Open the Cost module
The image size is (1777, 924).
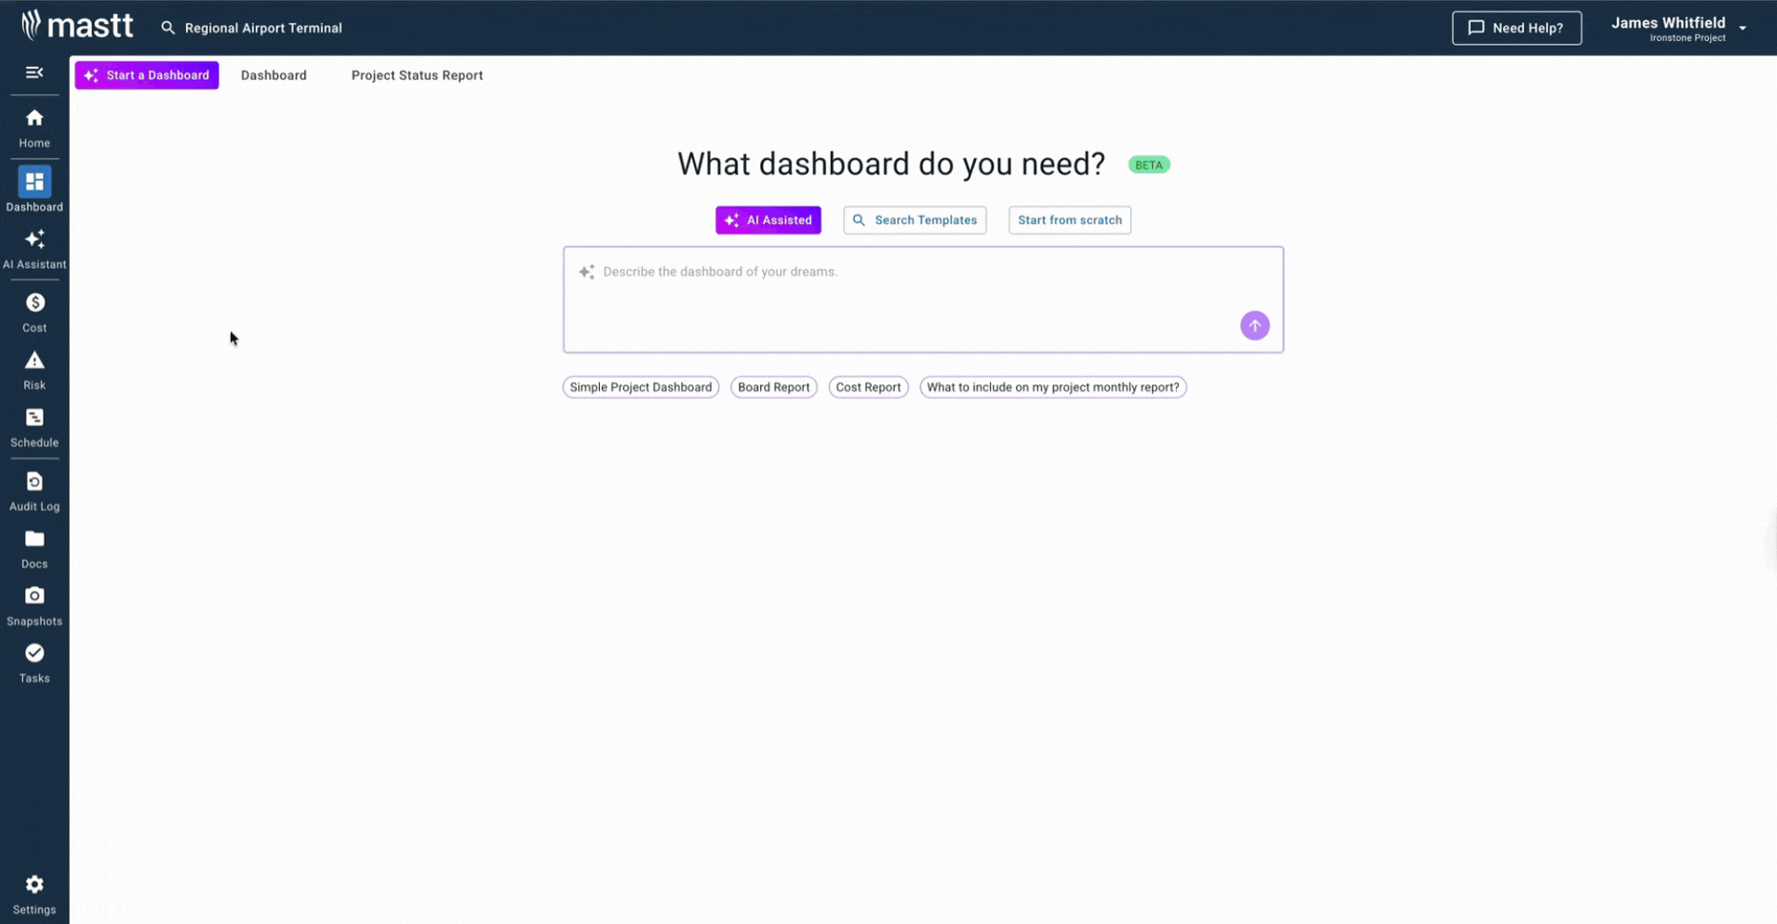point(33,311)
